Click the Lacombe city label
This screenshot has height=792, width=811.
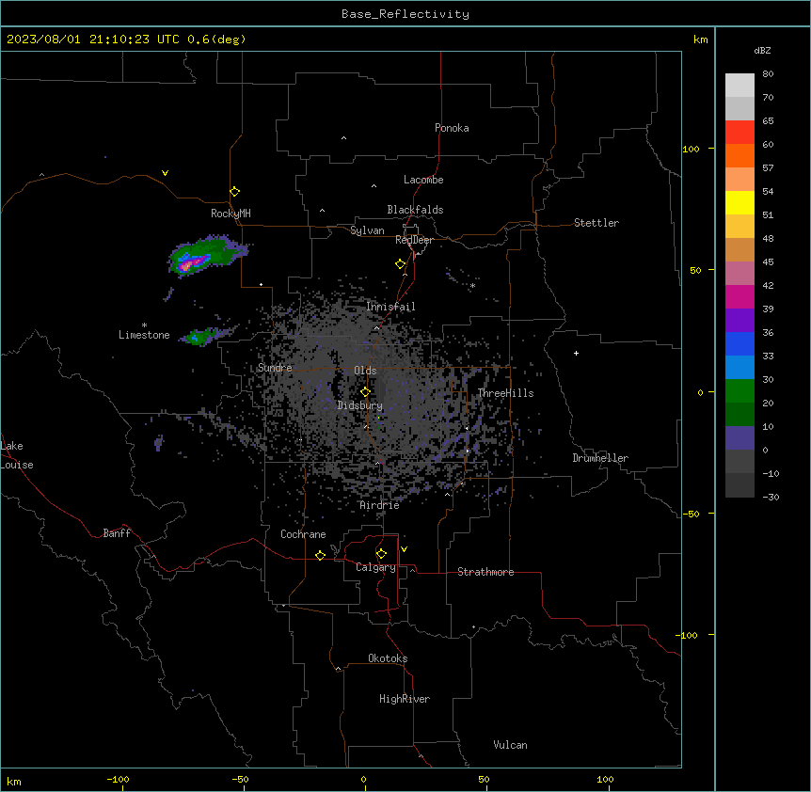(423, 180)
